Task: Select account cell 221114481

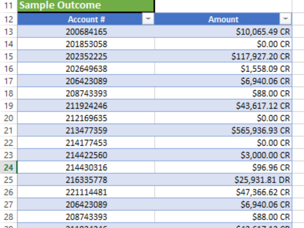Action: click(86, 192)
